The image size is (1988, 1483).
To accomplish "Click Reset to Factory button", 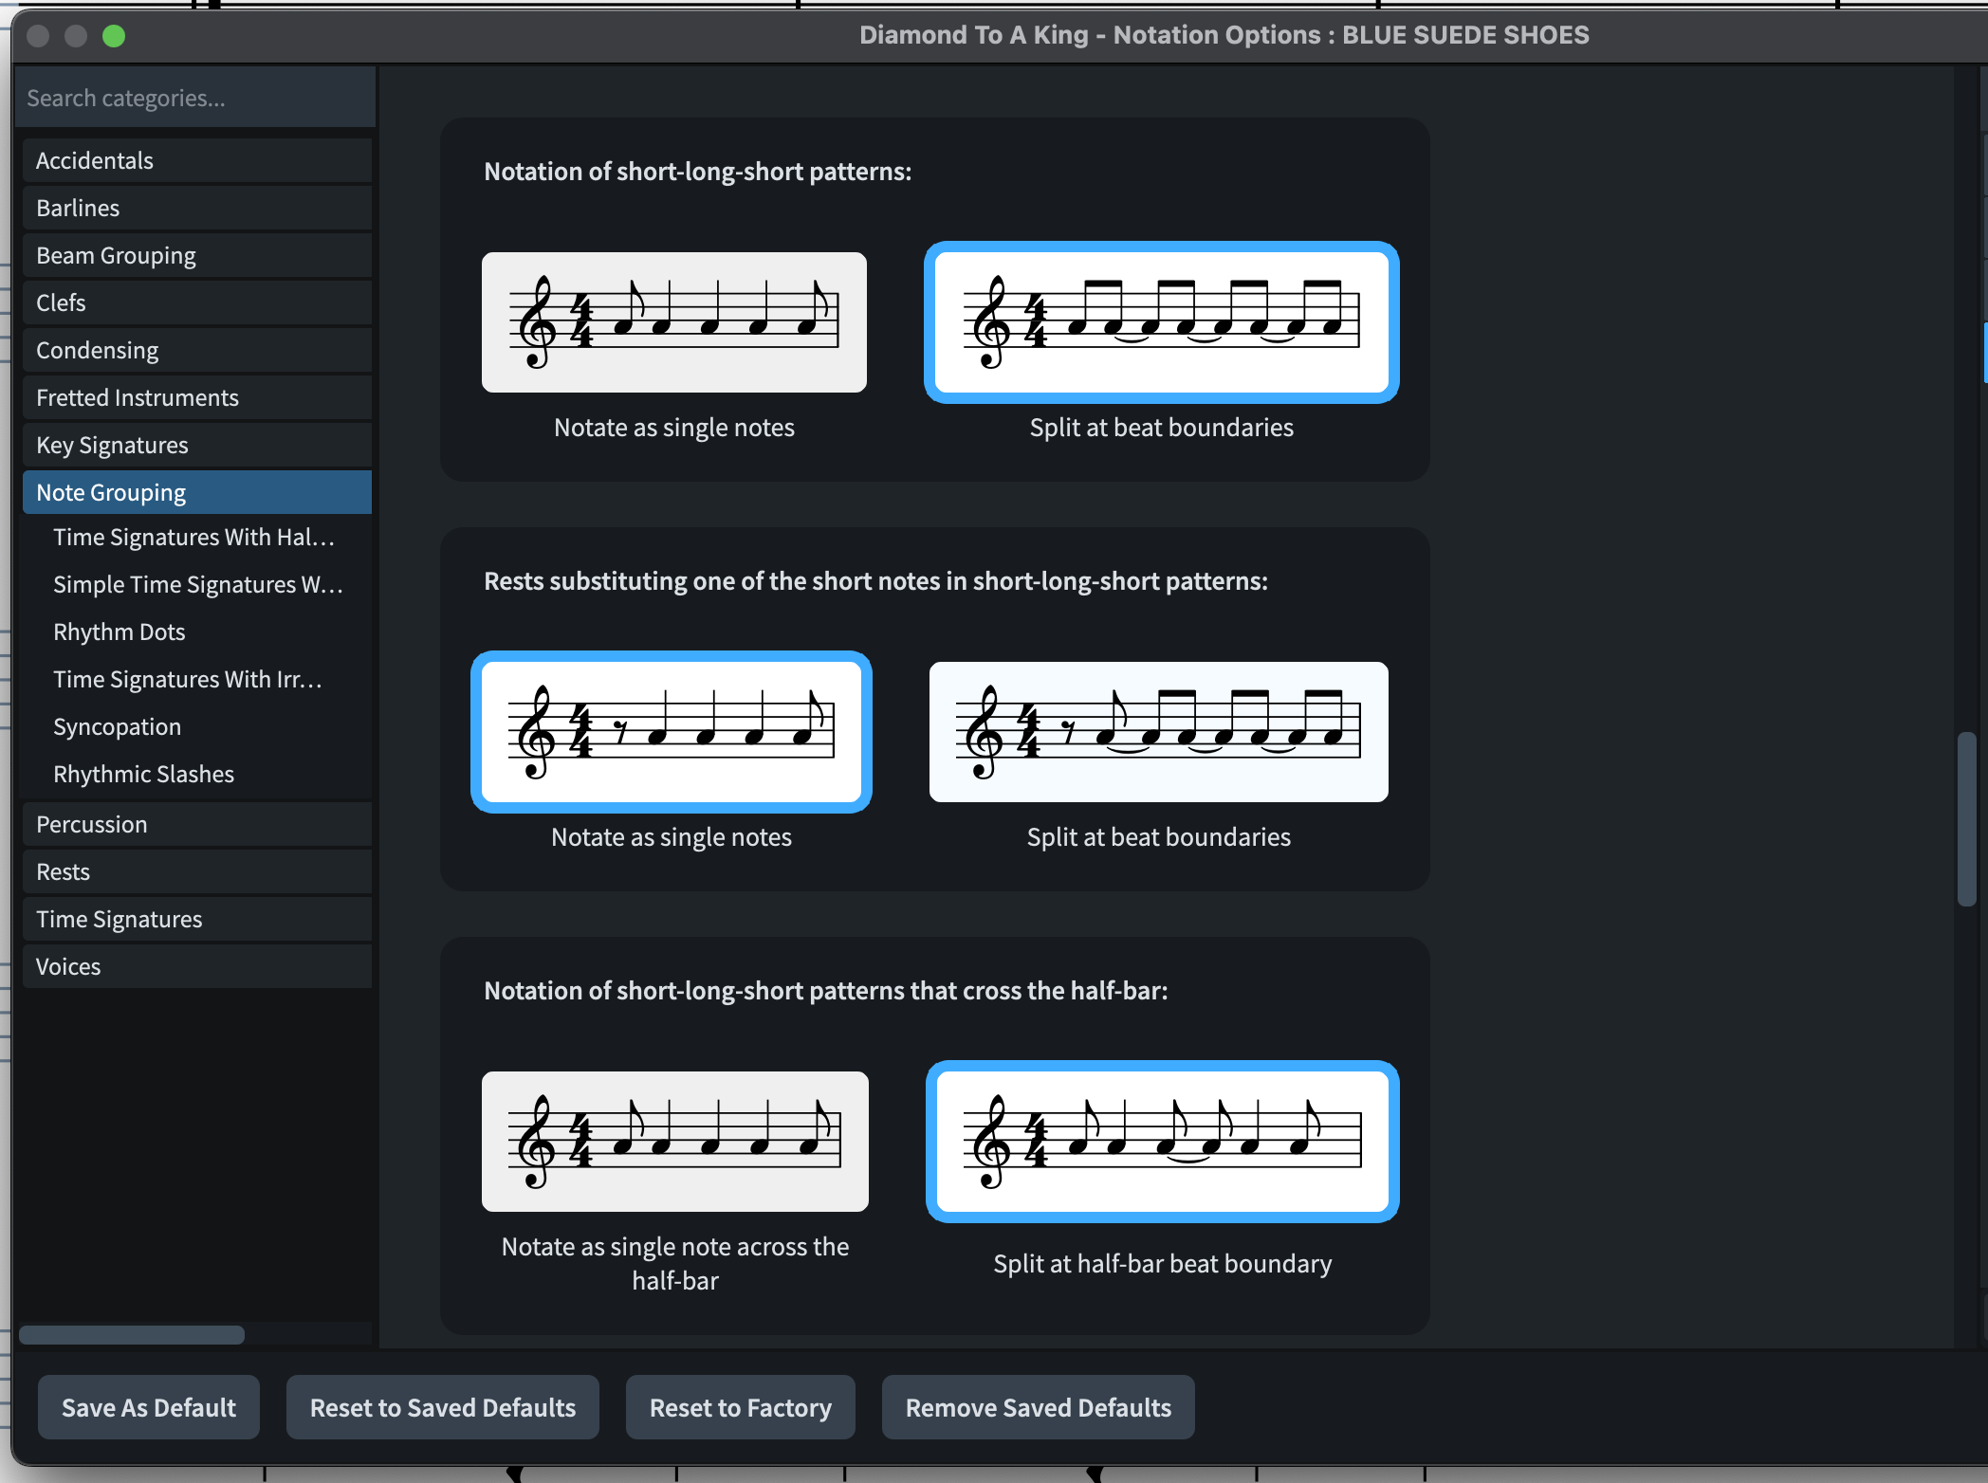I will [x=740, y=1407].
